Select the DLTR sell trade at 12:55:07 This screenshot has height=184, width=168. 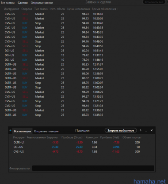(54, 69)
